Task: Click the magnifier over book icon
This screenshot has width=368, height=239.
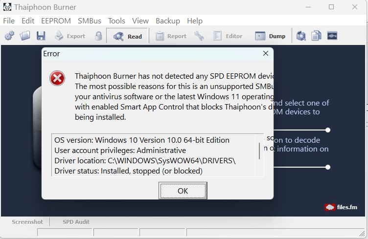Action: pos(301,36)
